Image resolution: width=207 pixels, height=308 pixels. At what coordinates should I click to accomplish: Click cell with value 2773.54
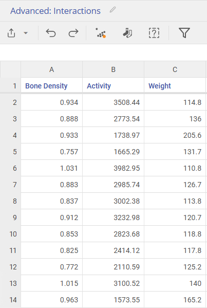(113, 119)
